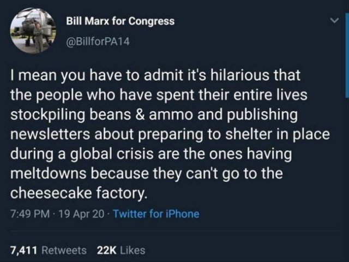The width and height of the screenshot is (349, 262).
Task: Click the word 'hilarious' in the tweet
Action: tap(239, 75)
